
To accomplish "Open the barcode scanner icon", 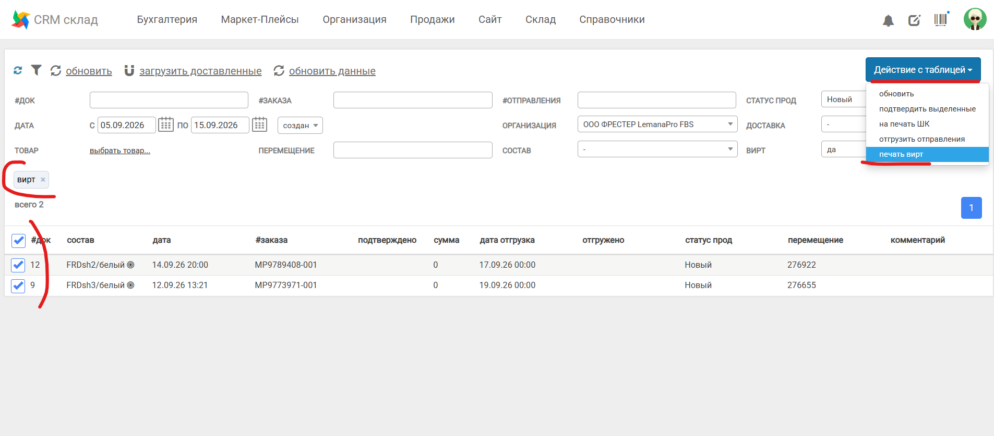I will [941, 20].
